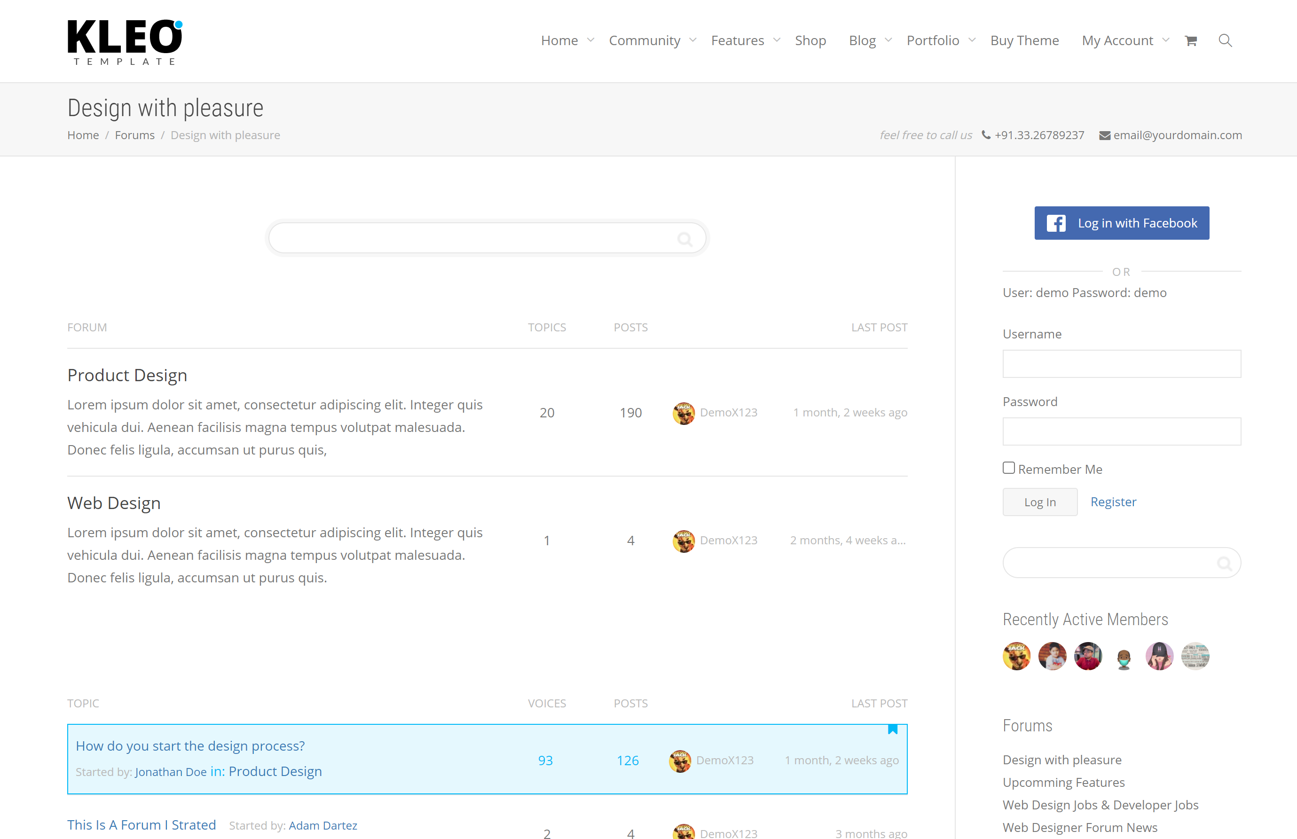Click the bookmark ribbon on highlighted topic
This screenshot has width=1297, height=839.
[892, 729]
